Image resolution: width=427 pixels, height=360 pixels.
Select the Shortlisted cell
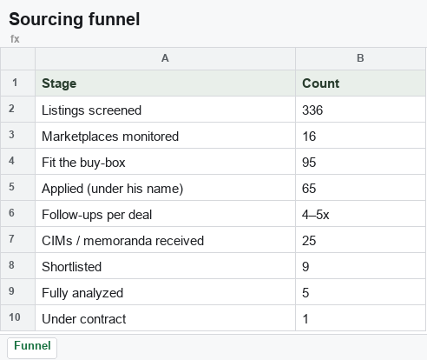point(165,266)
